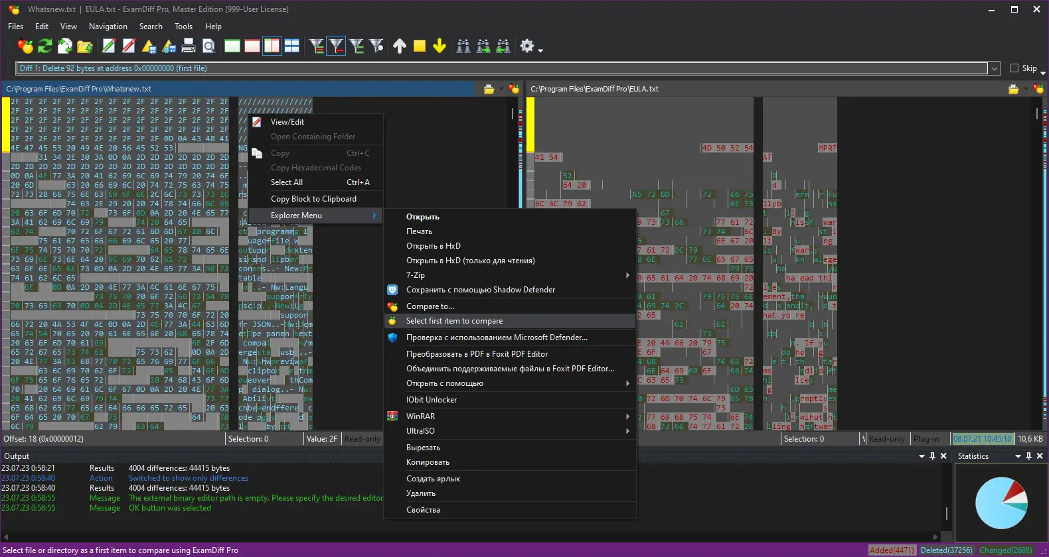Click the Added(4471) color indicator
This screenshot has width=1049, height=557.
pos(892,550)
